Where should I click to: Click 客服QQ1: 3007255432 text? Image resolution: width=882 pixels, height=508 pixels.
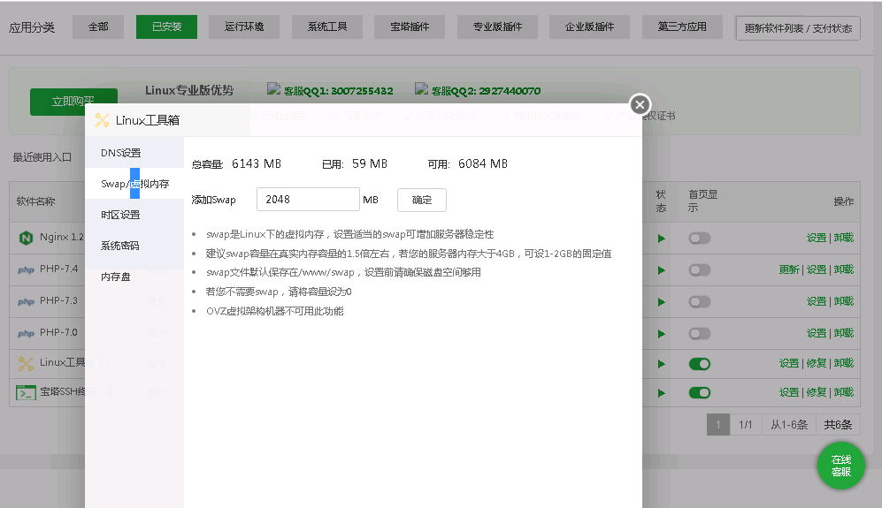[338, 91]
